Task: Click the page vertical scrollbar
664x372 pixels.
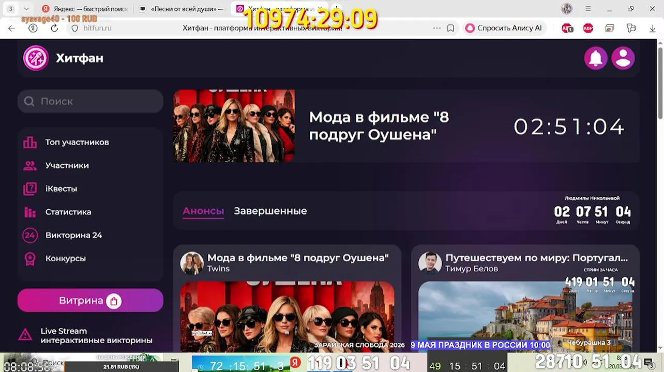Action: [660, 83]
